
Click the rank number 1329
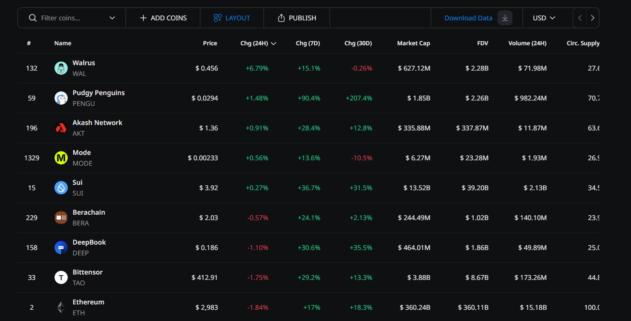click(x=32, y=158)
